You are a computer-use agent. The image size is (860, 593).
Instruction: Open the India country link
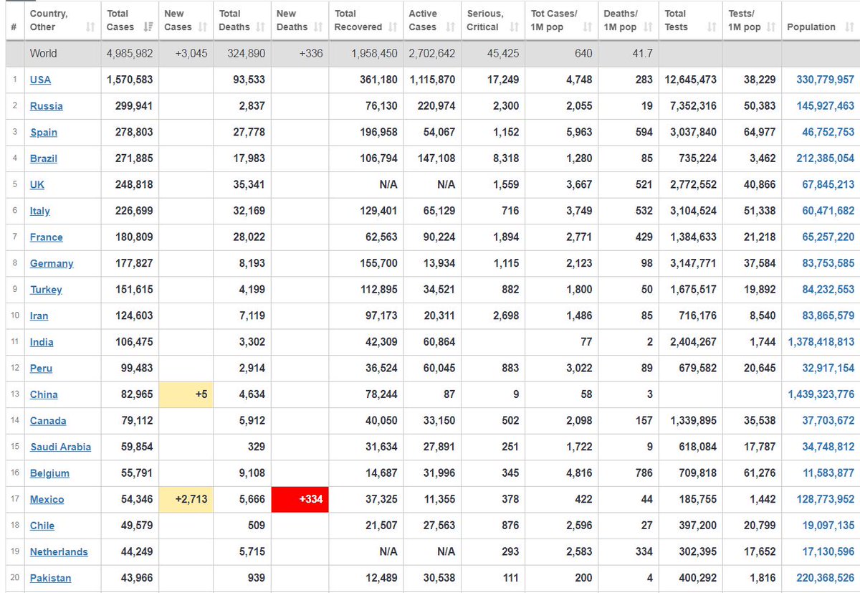pyautogui.click(x=42, y=342)
